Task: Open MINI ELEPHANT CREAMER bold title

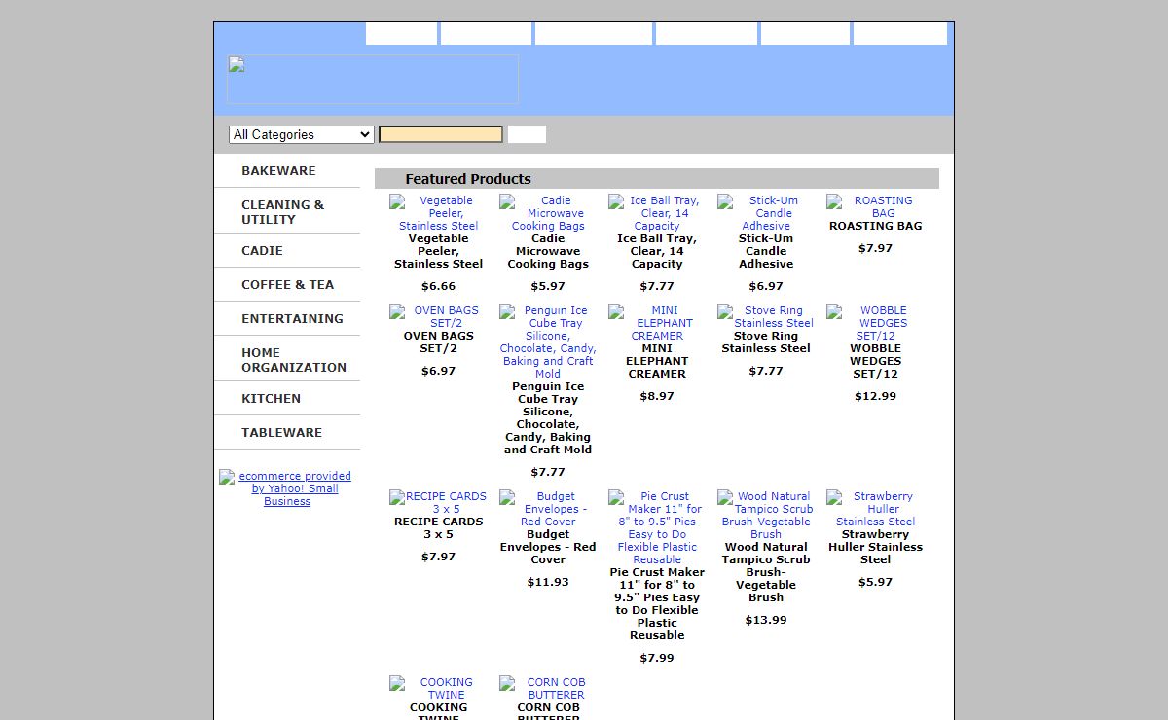Action: [x=657, y=361]
